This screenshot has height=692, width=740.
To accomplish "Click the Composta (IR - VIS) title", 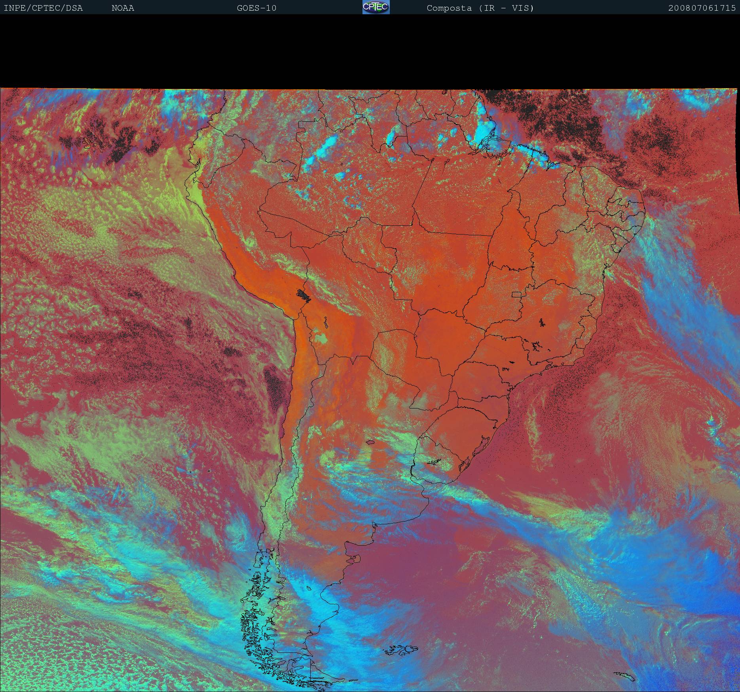I will (x=480, y=8).
